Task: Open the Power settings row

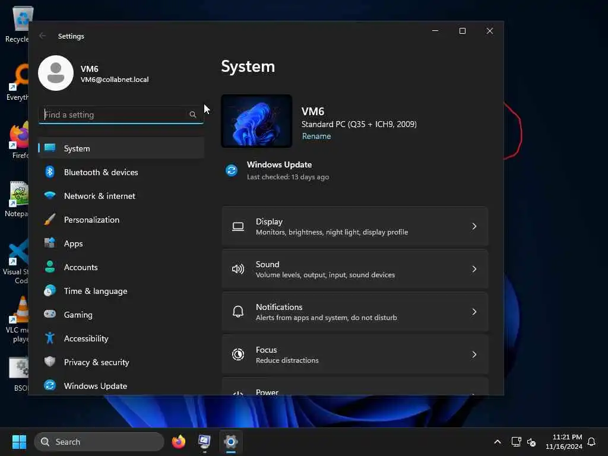Action: point(355,386)
